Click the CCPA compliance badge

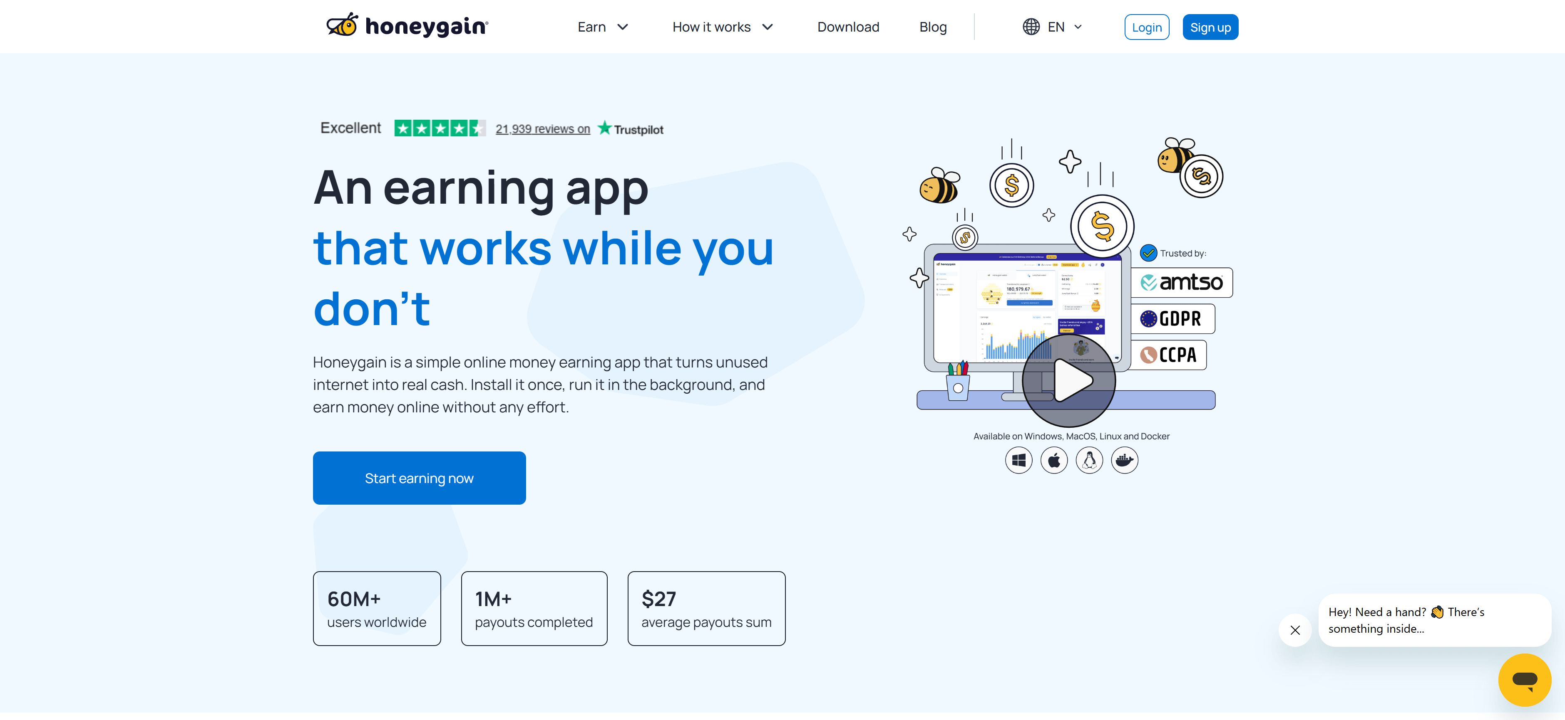click(1168, 355)
